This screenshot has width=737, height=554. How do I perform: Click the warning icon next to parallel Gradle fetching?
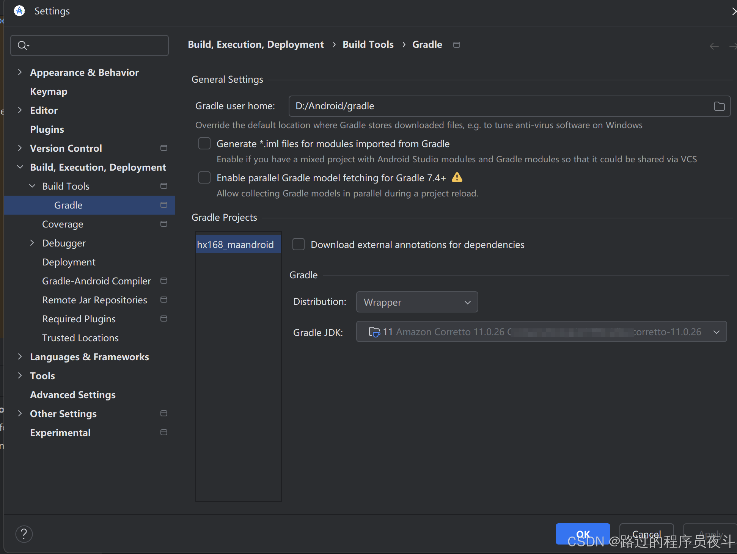457,177
